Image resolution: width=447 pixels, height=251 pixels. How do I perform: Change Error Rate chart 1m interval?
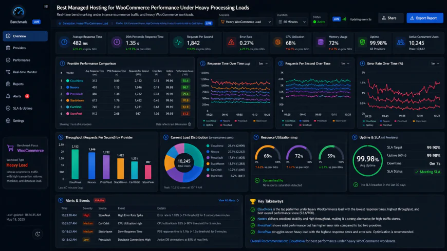[x=435, y=64]
